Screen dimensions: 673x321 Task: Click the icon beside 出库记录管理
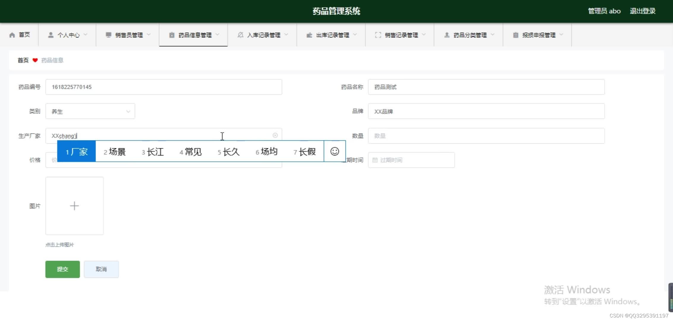(x=309, y=35)
